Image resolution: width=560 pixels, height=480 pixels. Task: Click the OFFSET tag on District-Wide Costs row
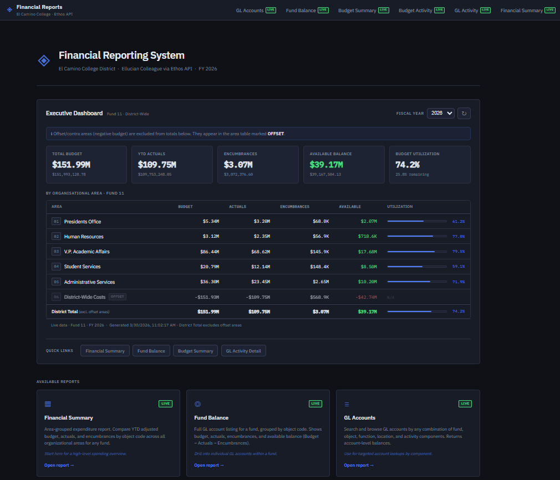[x=117, y=297]
